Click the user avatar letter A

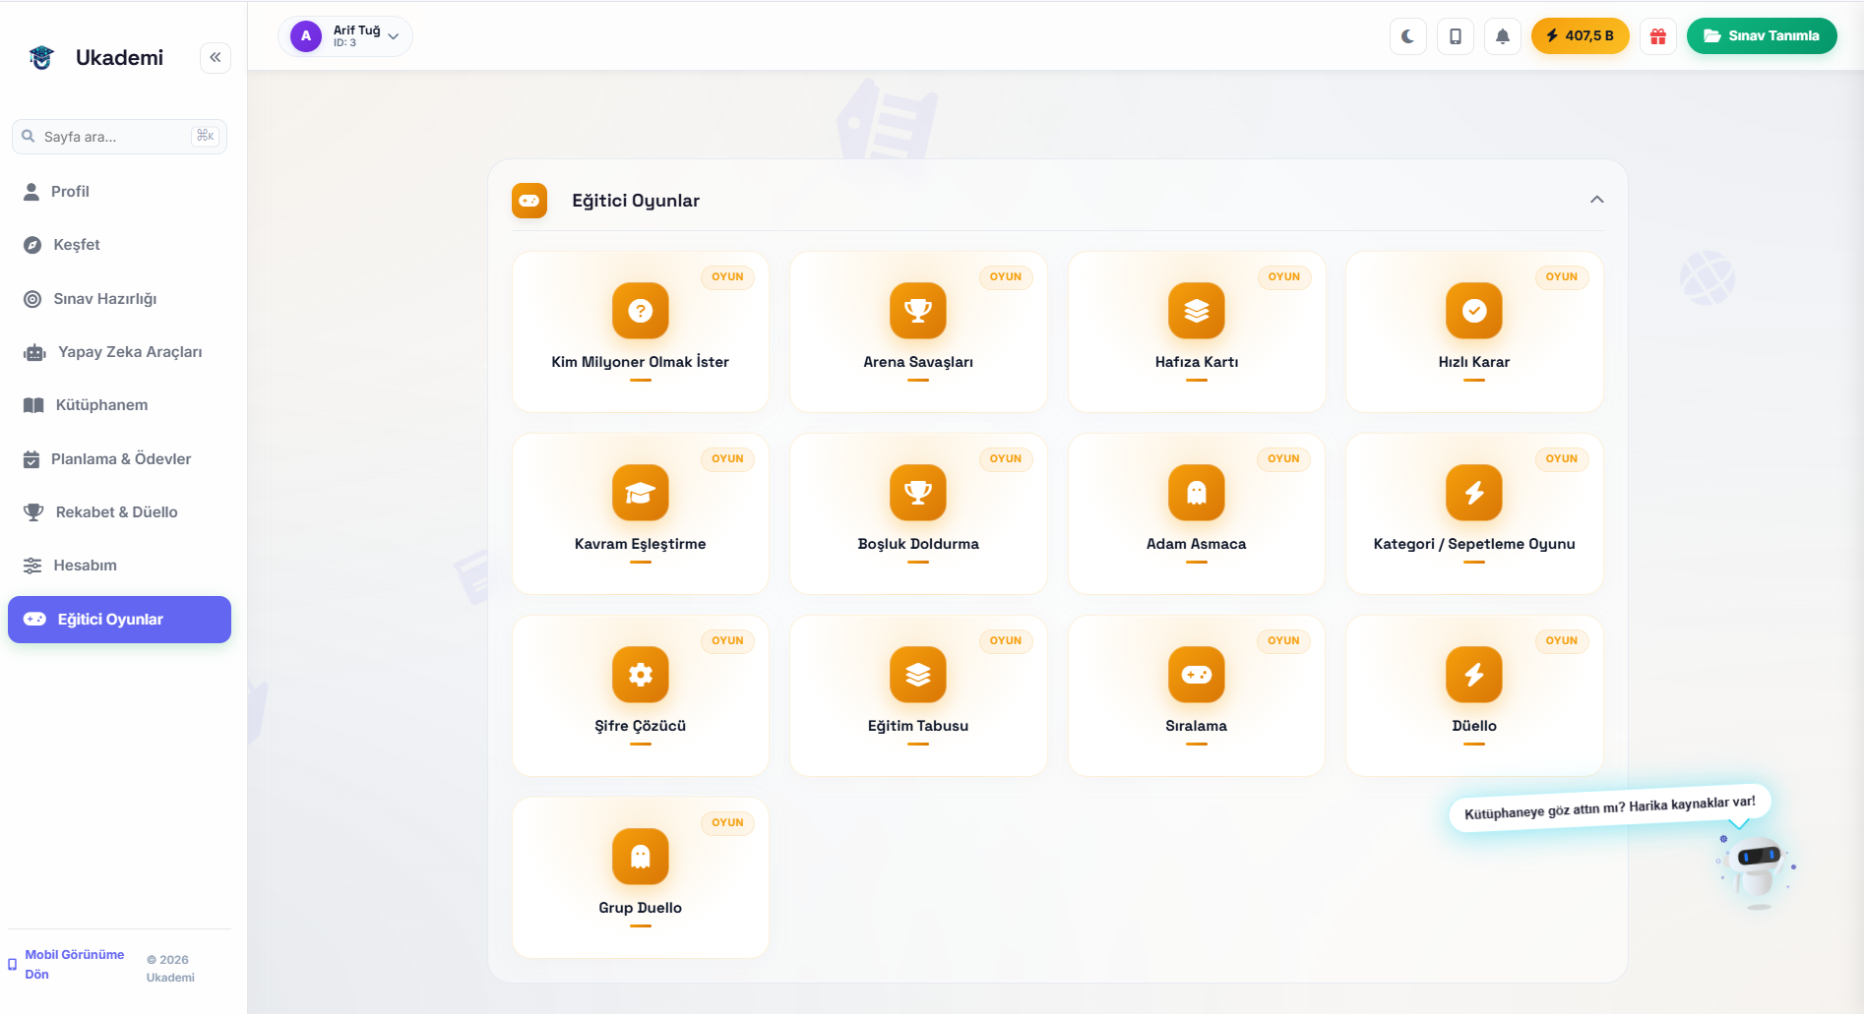click(x=306, y=36)
